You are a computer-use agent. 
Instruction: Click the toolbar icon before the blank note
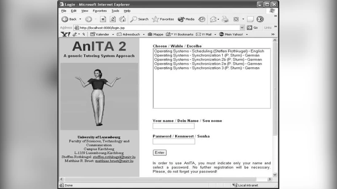coord(236,19)
